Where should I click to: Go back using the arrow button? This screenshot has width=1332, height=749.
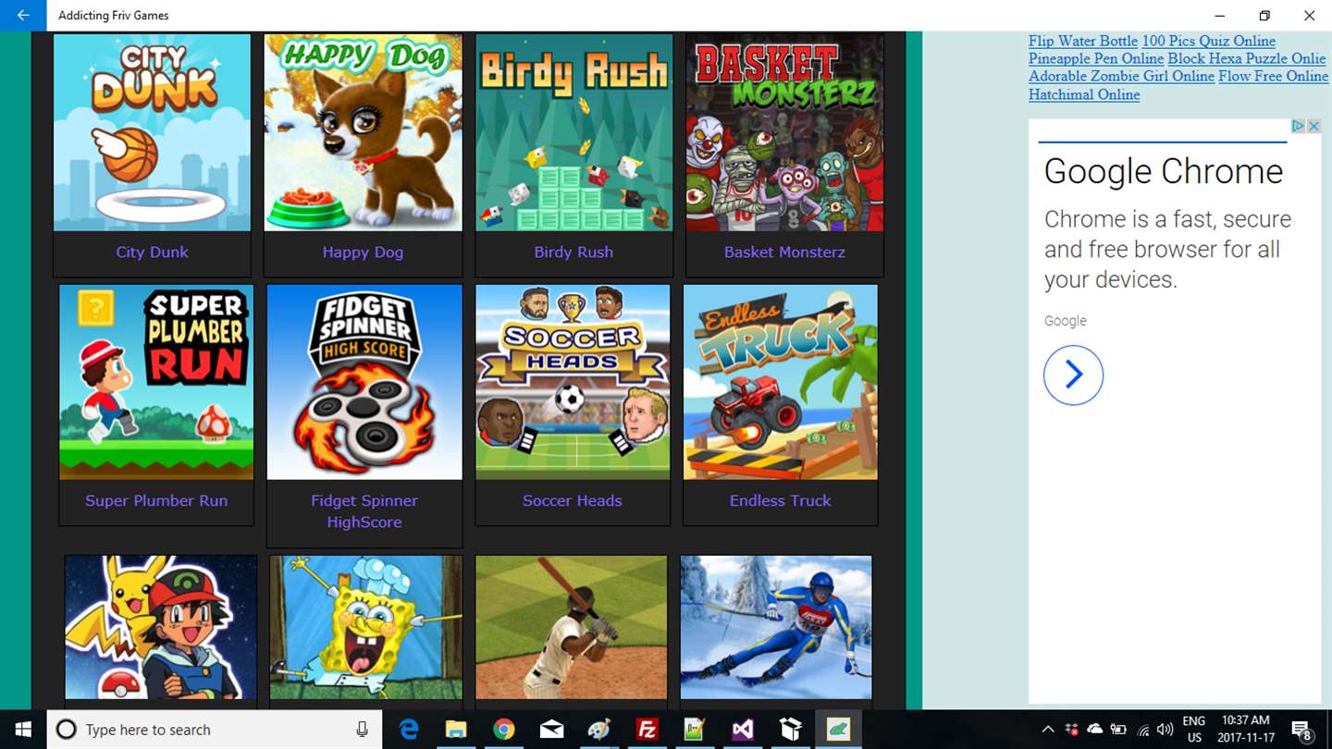[x=23, y=16]
